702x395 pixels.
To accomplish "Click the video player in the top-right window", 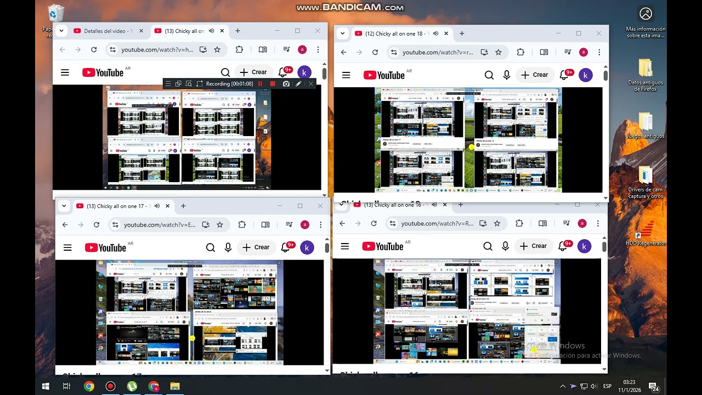I will [468, 140].
